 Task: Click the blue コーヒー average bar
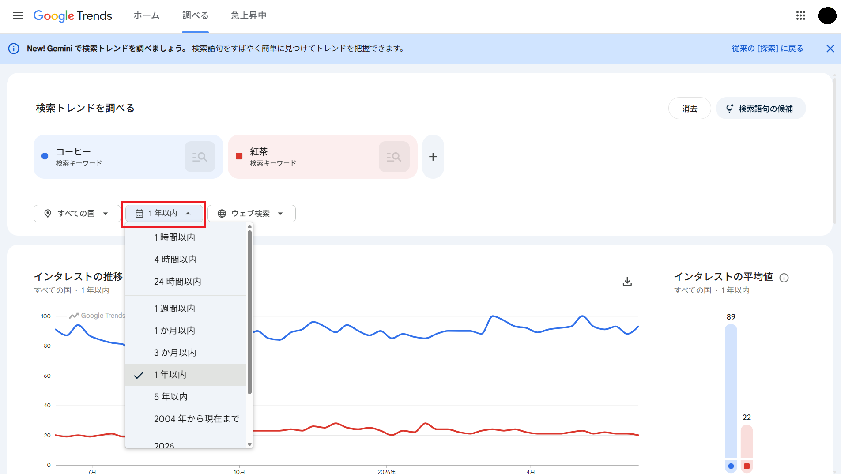pos(731,392)
